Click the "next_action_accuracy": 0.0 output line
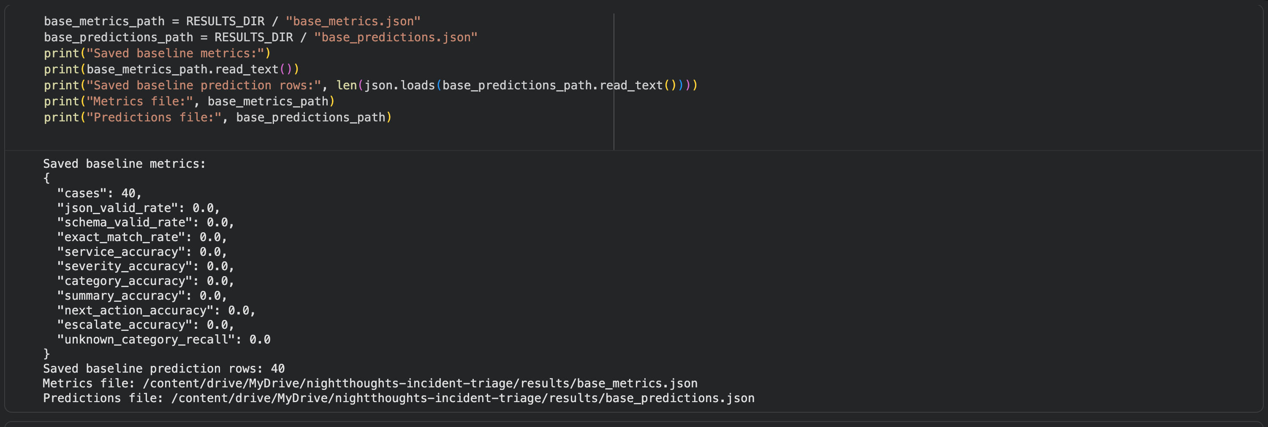 pos(156,310)
